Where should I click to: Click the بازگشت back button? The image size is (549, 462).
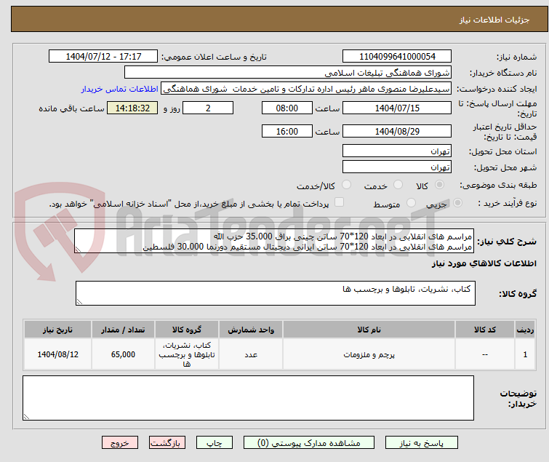point(167,443)
